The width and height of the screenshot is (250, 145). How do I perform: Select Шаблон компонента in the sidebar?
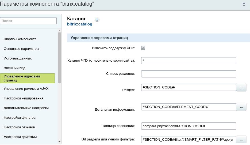pos(20,39)
